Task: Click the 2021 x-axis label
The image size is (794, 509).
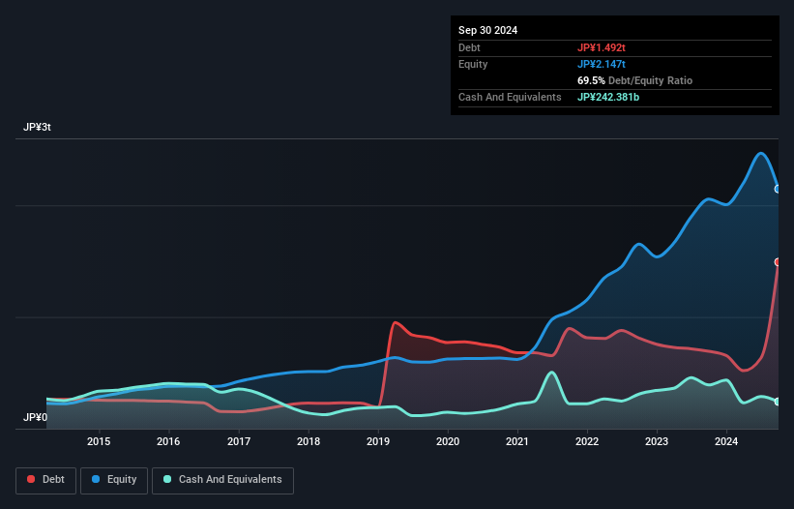Action: 517,441
